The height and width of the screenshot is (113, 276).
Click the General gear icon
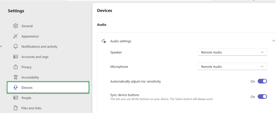coord(16,26)
